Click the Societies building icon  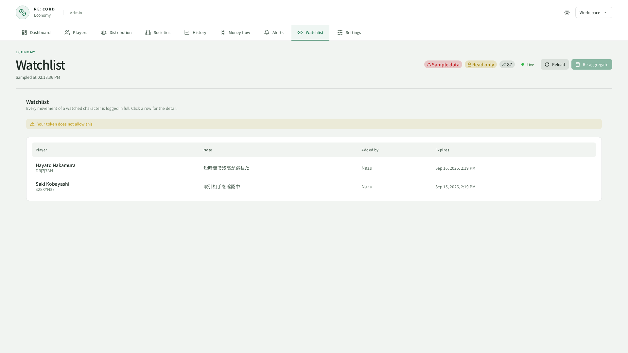pyautogui.click(x=148, y=32)
